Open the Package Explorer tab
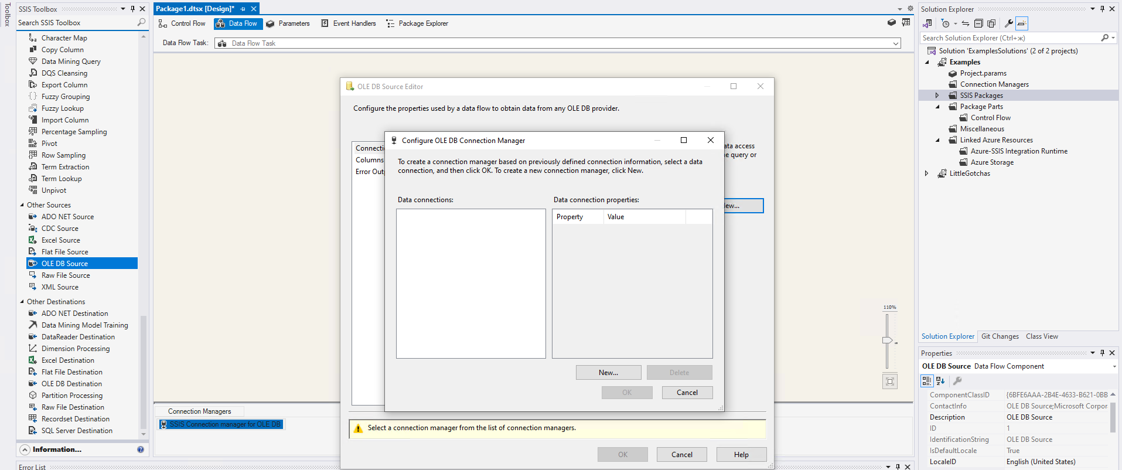This screenshot has width=1122, height=470. [417, 23]
